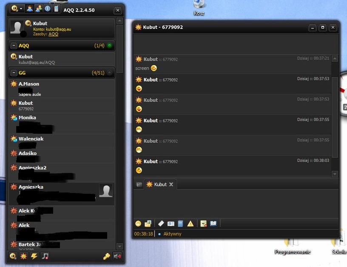This screenshot has width=347, height=267.
Task: Click AQQ status icon in bottom toolbar
Action: [13, 256]
